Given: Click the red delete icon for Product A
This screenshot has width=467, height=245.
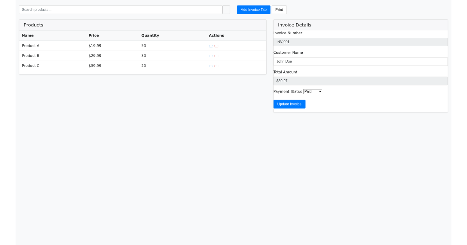Looking at the screenshot, I should 216,46.
